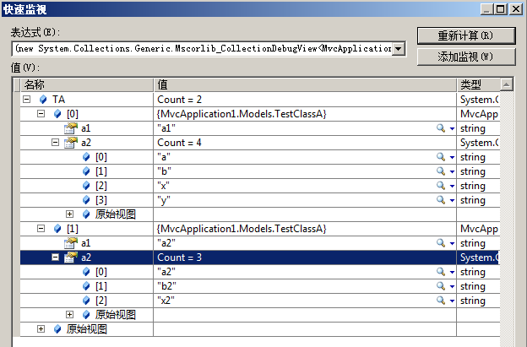Open the expression combo box dropdown
Screen dimensions: 527x347
(399, 49)
